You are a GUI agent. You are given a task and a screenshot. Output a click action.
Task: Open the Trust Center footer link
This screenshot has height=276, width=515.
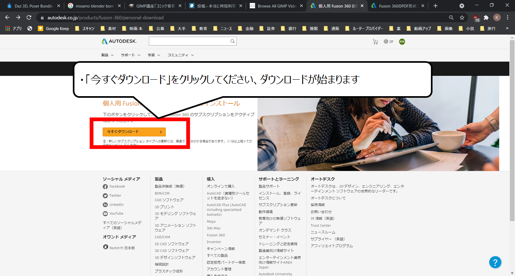click(321, 226)
